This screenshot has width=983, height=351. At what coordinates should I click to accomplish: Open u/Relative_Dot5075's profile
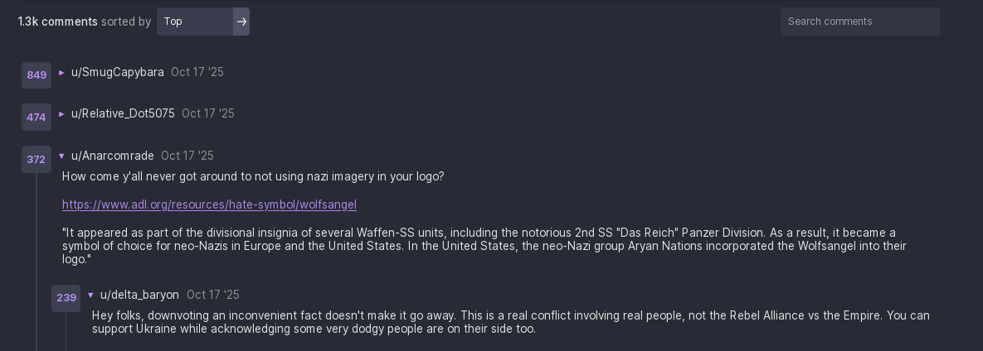coord(123,114)
